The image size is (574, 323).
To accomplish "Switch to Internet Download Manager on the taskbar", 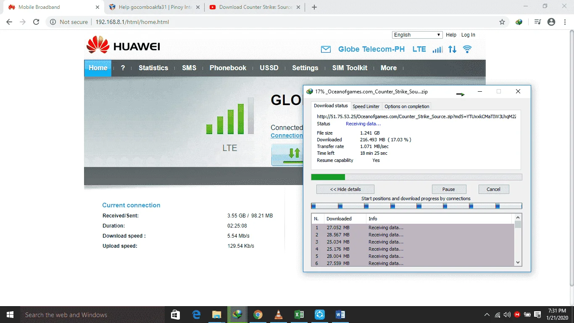I will pyautogui.click(x=237, y=315).
